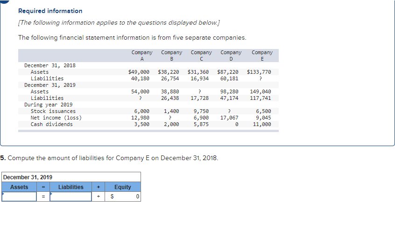The width and height of the screenshot is (395, 232).
Task: Click the 6,900 net income value
Action: [x=201, y=118]
